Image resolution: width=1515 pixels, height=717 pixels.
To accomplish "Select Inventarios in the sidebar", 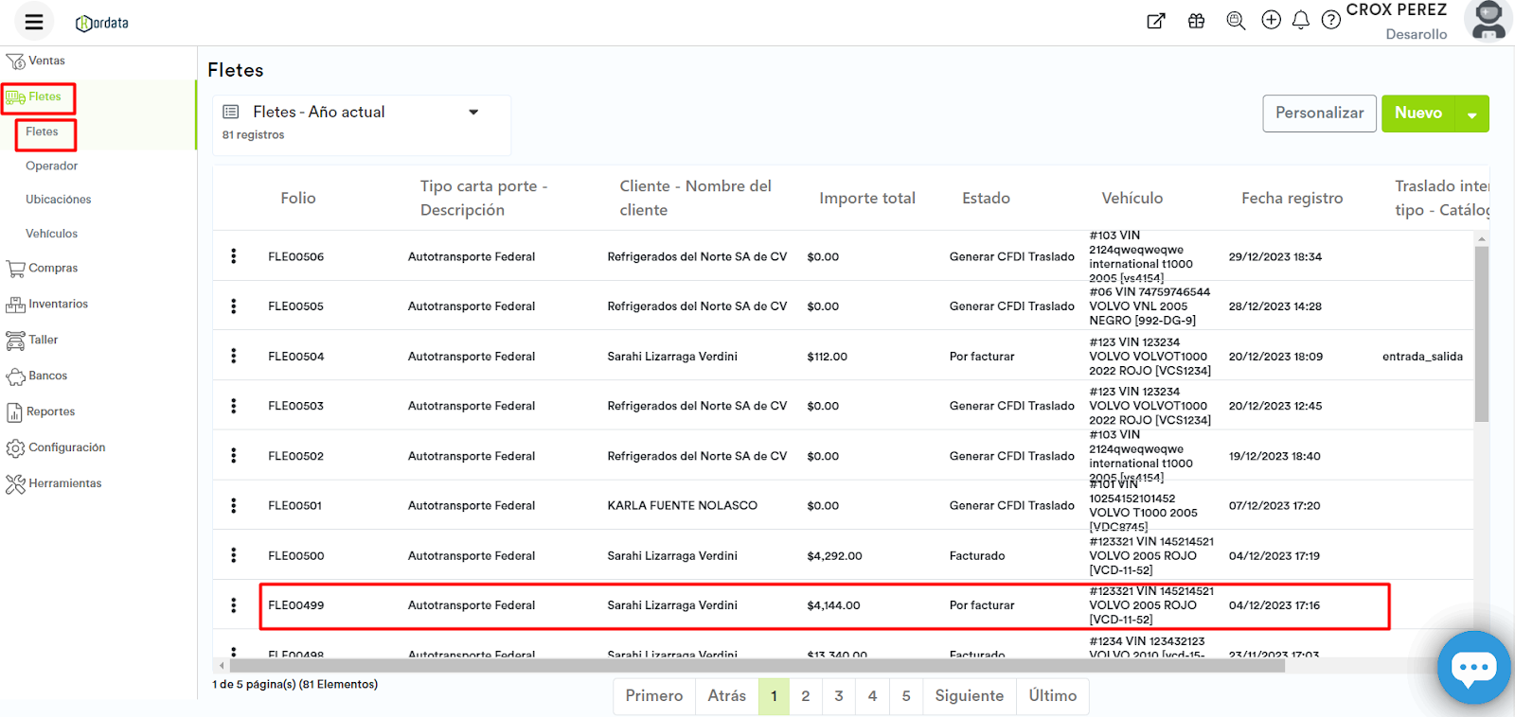I will click(x=58, y=304).
